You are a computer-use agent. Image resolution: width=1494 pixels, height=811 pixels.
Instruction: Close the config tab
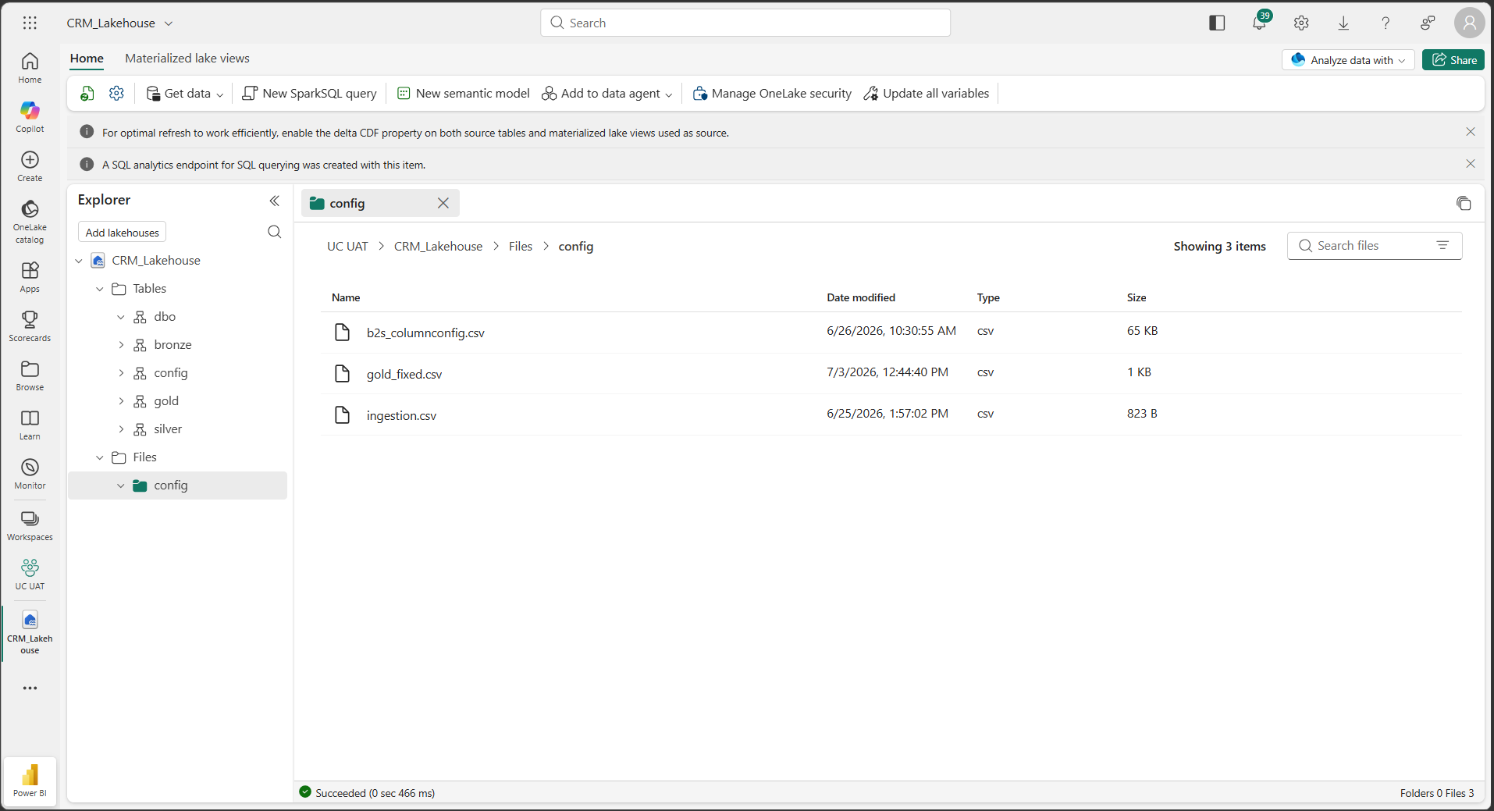click(443, 203)
